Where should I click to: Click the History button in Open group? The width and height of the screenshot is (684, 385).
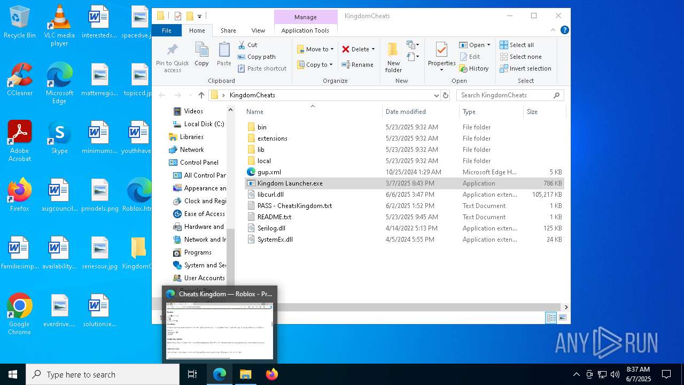point(473,68)
